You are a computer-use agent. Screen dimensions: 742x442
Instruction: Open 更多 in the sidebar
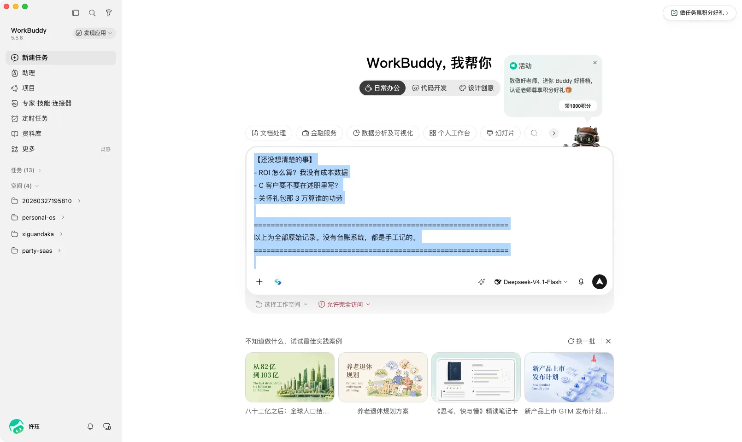point(61,149)
